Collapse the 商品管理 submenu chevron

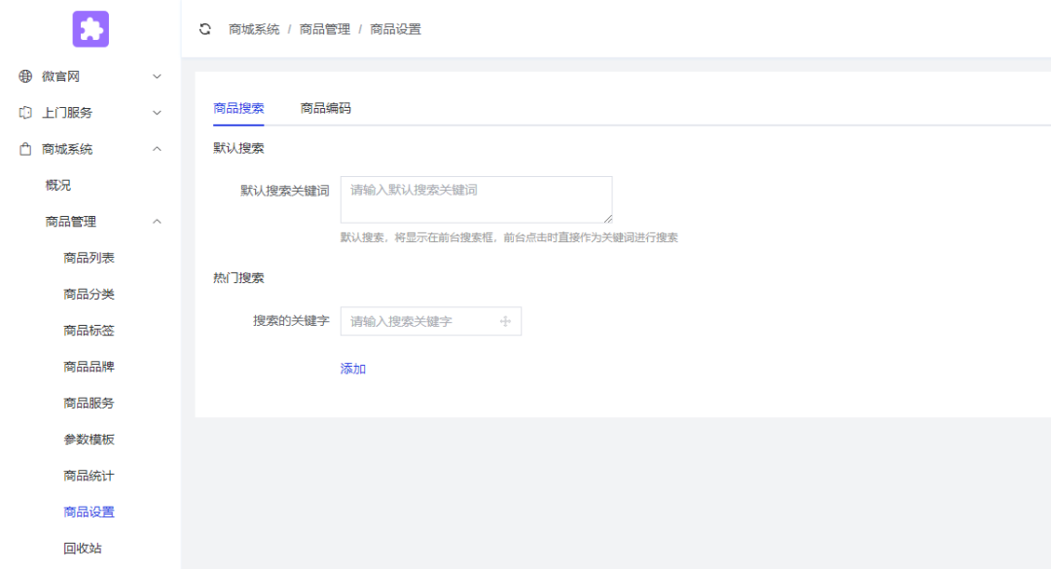(157, 222)
